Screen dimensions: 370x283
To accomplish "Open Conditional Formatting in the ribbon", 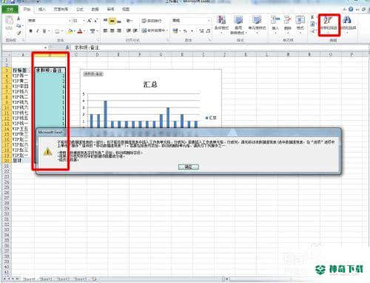I will 221,24.
